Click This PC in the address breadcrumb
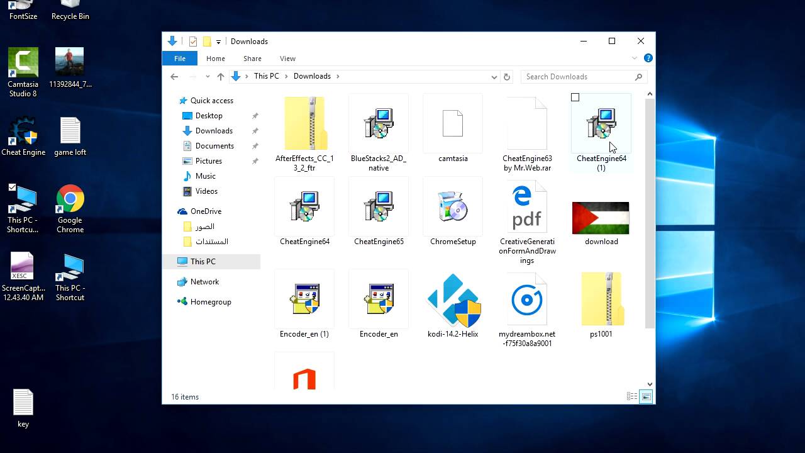Image resolution: width=805 pixels, height=453 pixels. tap(266, 76)
